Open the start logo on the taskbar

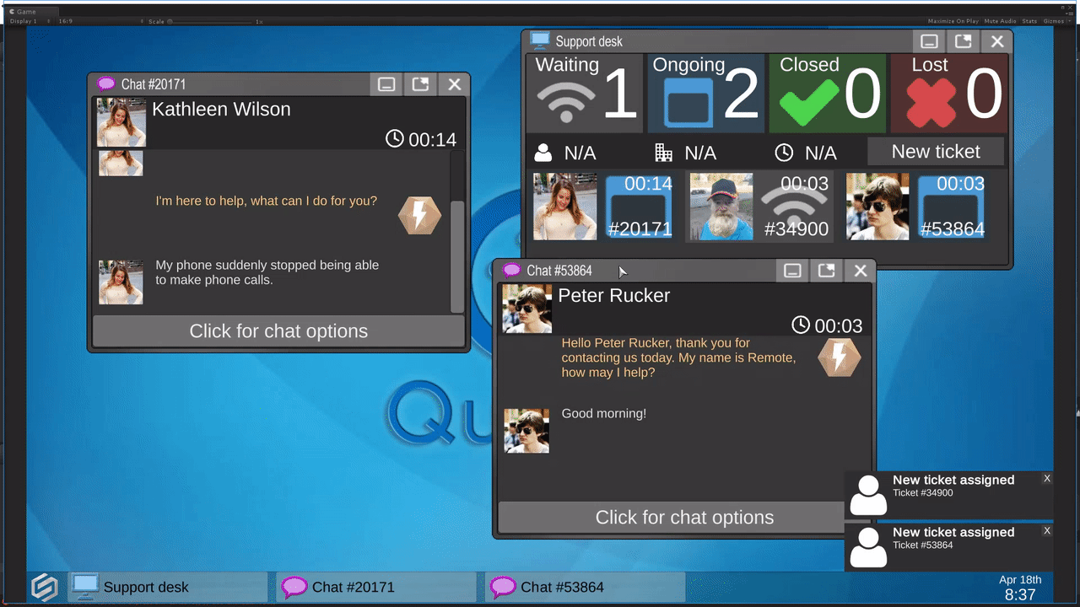45,587
